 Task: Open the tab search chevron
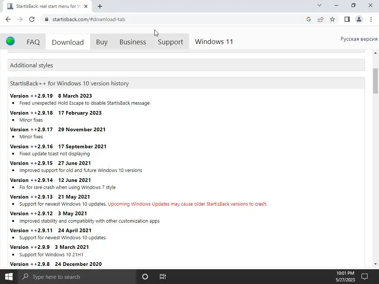coord(319,5)
